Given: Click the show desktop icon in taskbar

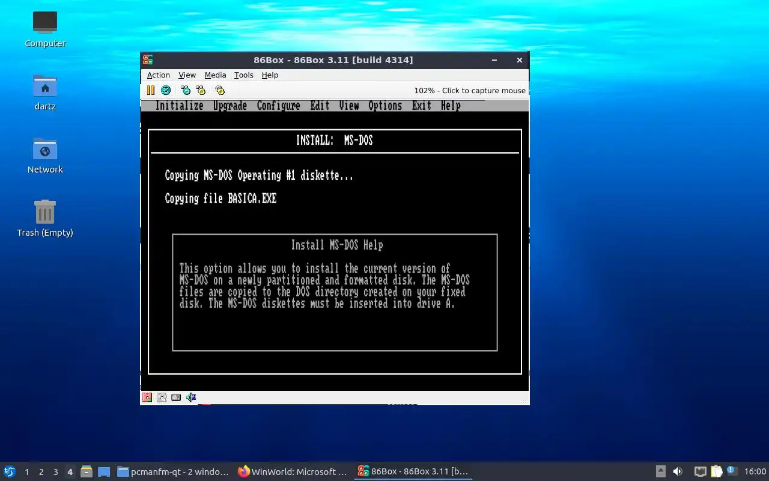Looking at the screenshot, I should click(x=104, y=471).
